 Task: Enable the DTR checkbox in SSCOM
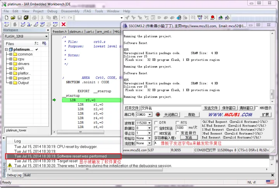click(156, 123)
